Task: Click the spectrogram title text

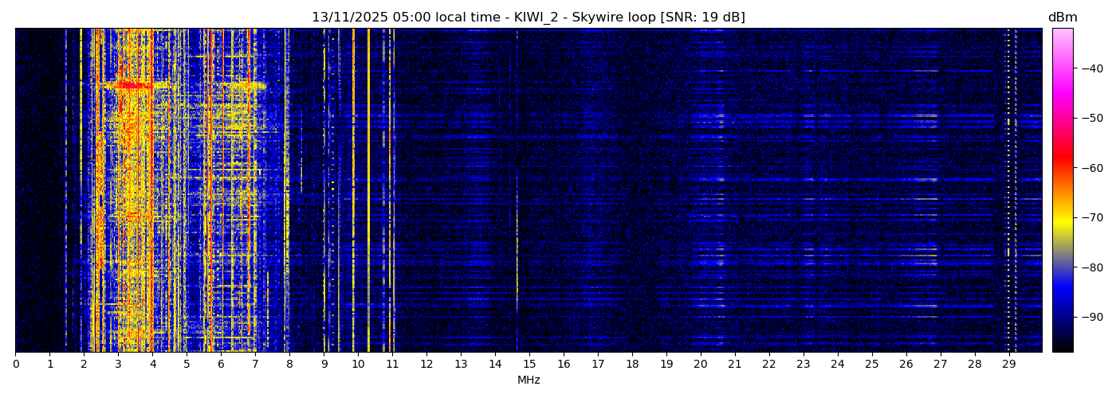Action: click(528, 18)
